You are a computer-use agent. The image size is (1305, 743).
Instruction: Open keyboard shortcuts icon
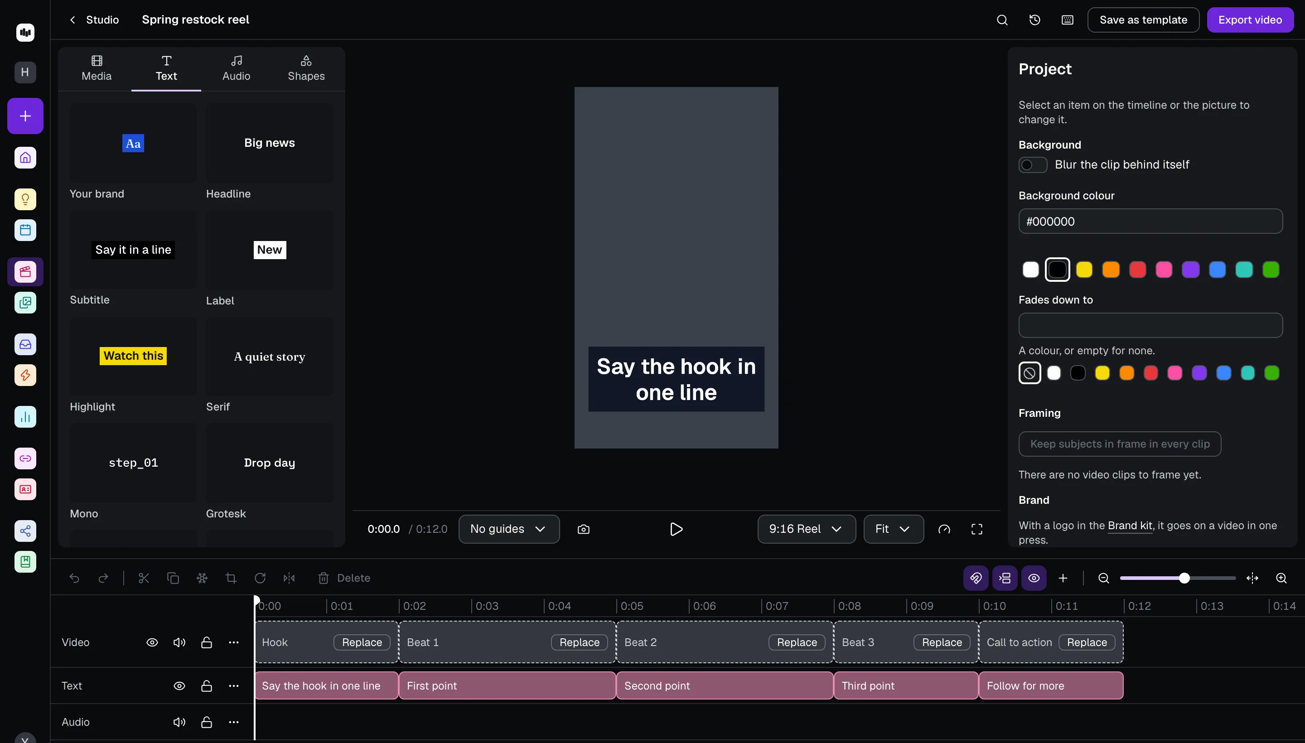(x=1067, y=20)
